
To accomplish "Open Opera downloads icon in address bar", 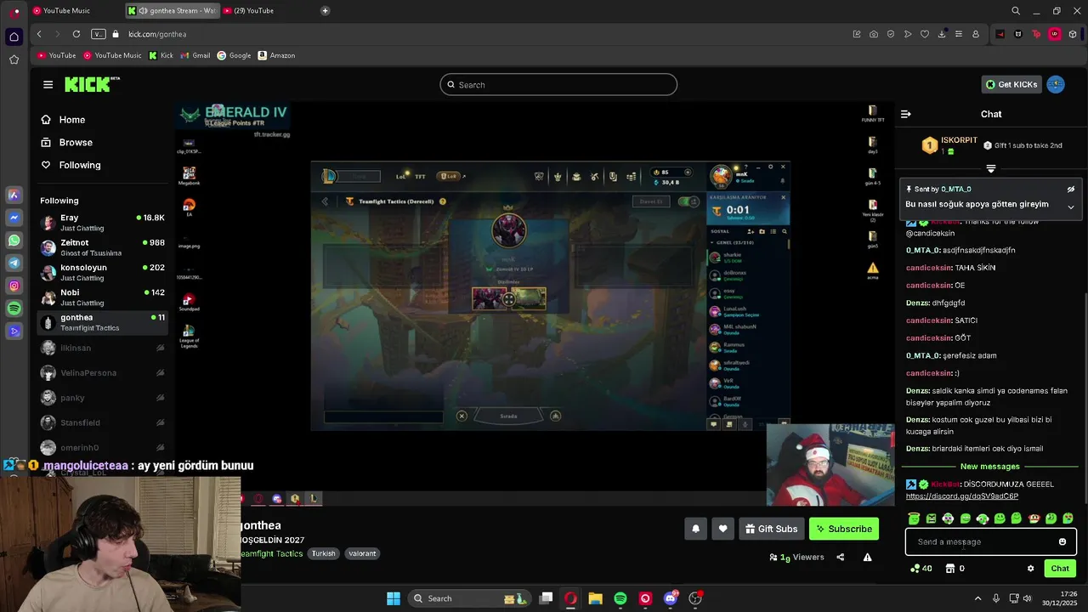I will (942, 34).
